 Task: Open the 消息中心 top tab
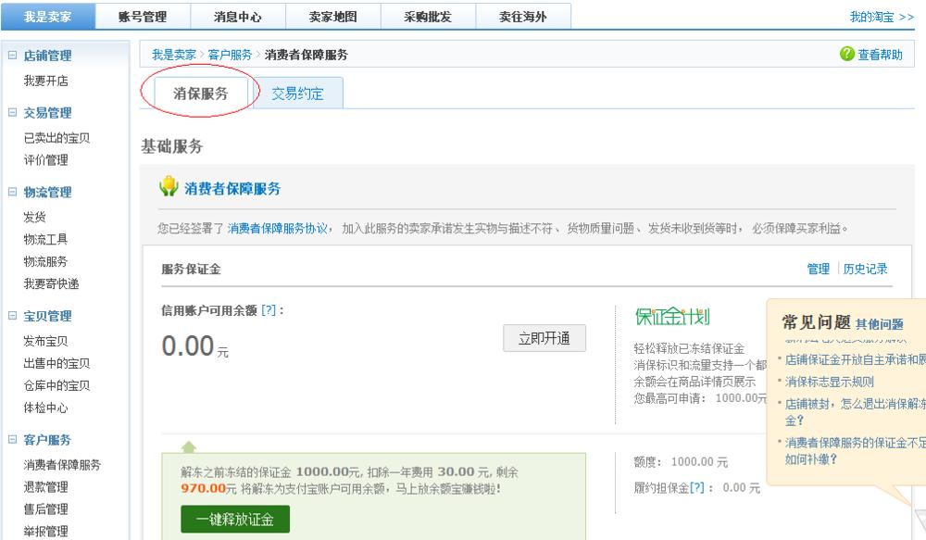pyautogui.click(x=238, y=17)
